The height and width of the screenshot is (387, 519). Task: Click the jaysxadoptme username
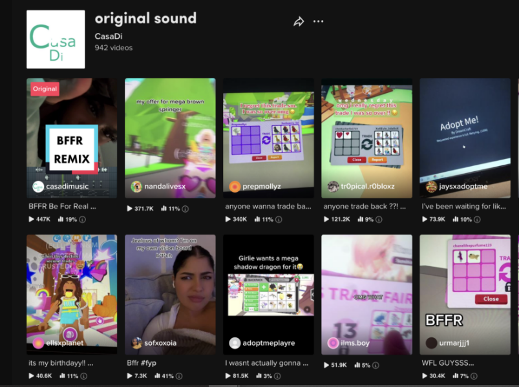[463, 187]
